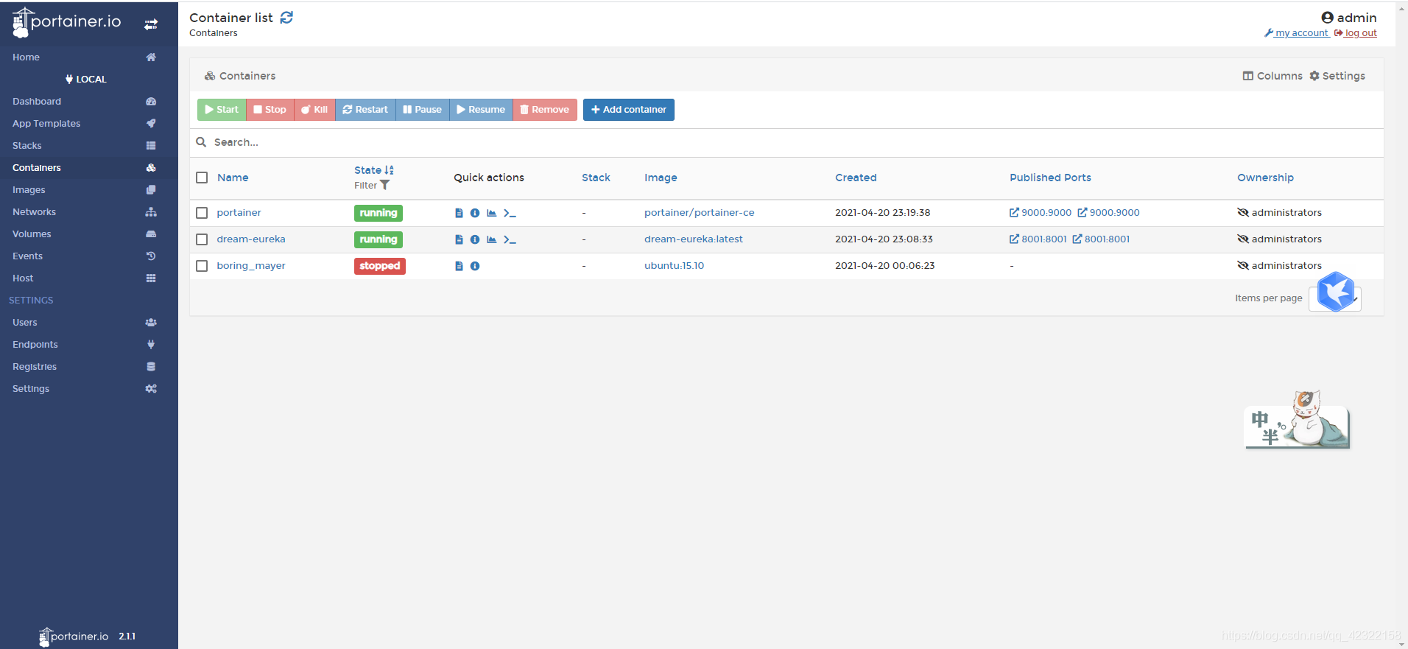Open console icon for dream-eureka container
The image size is (1408, 649).
[510, 239]
